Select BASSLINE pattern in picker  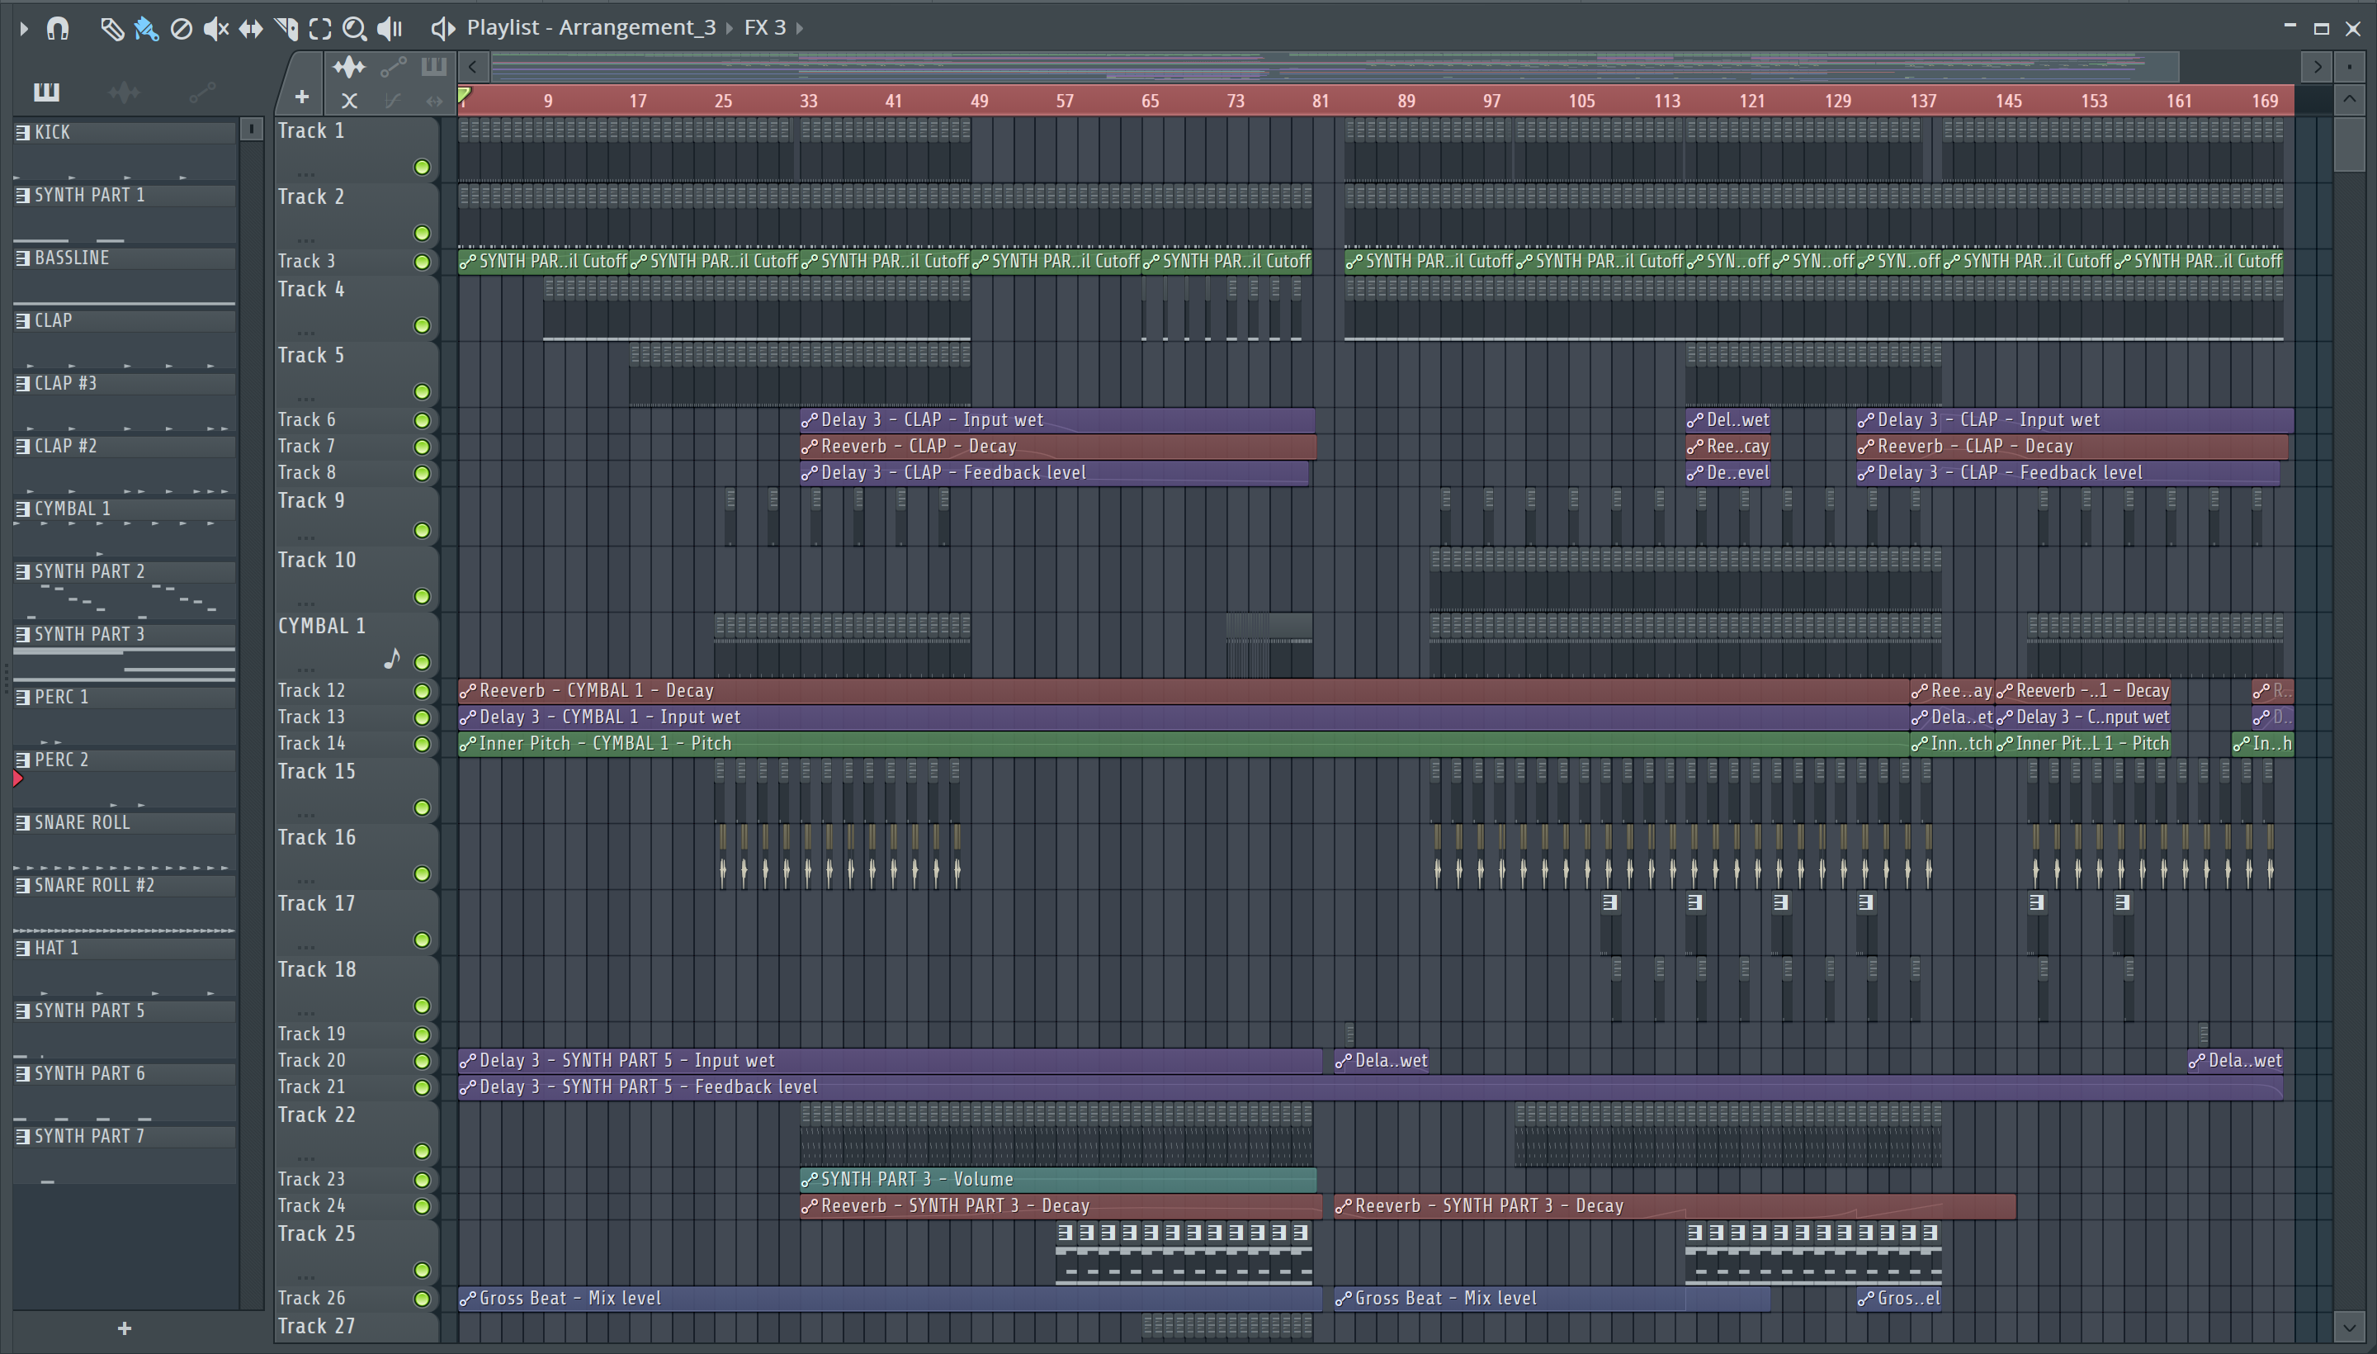click(x=124, y=258)
